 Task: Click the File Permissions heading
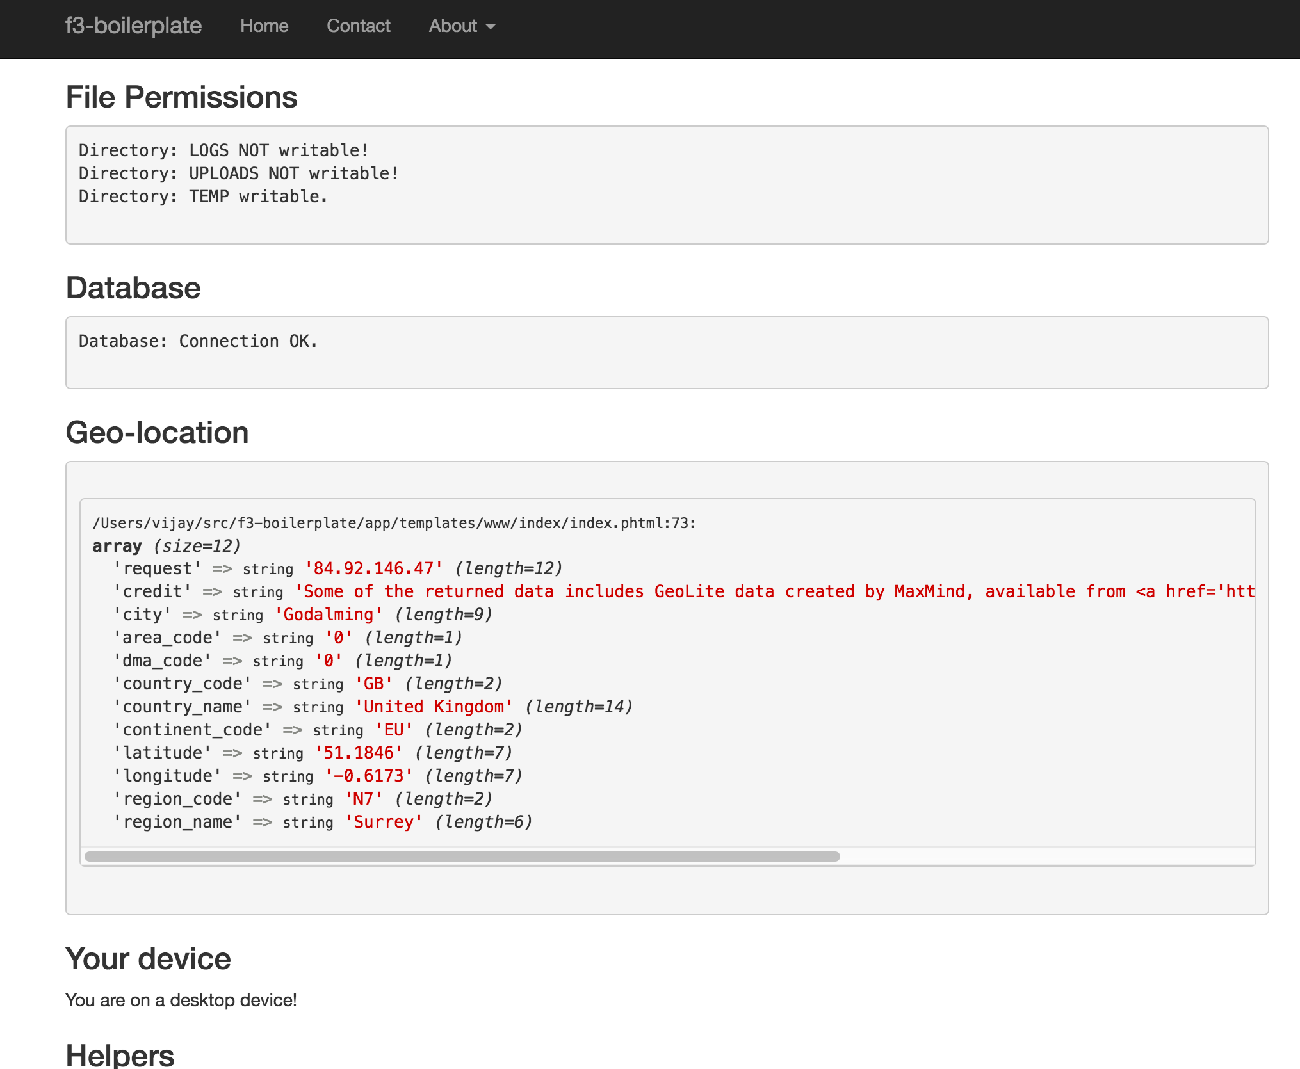pyautogui.click(x=181, y=97)
